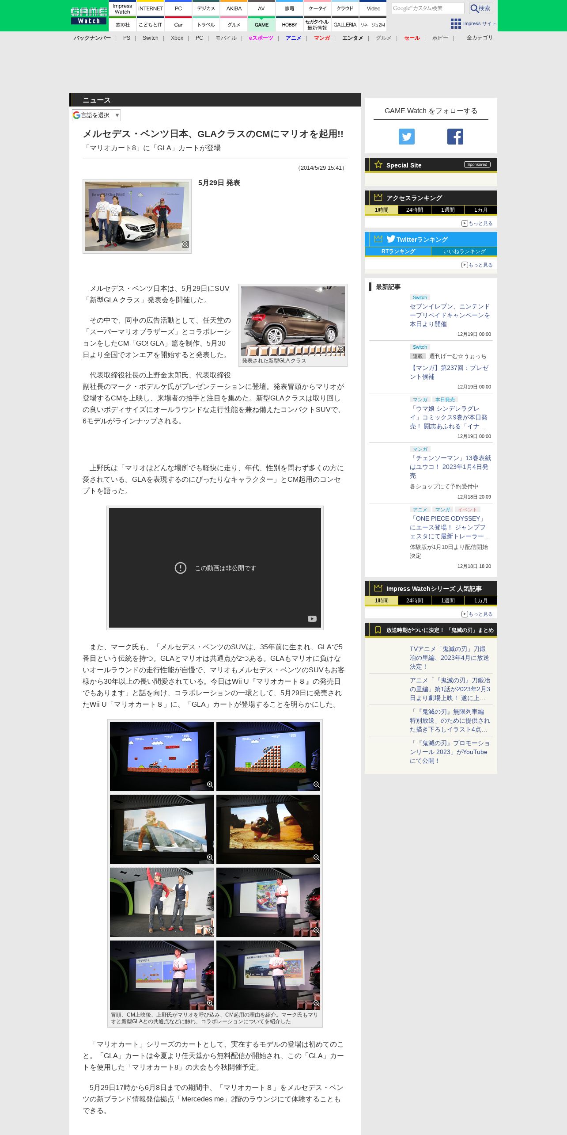Open the Mario beside car CM photo

[x=162, y=829]
